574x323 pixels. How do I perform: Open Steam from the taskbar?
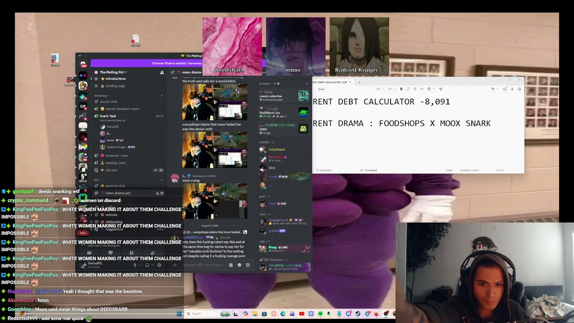pos(358,314)
